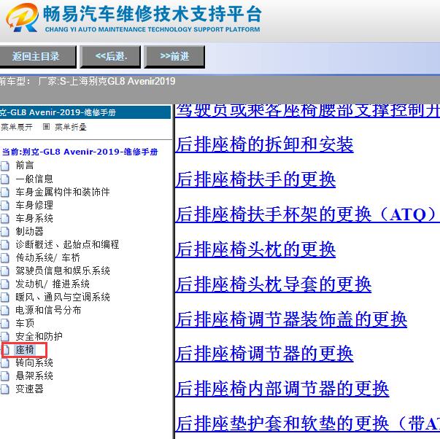Click the page icon beside 车顶

coord(4,324)
